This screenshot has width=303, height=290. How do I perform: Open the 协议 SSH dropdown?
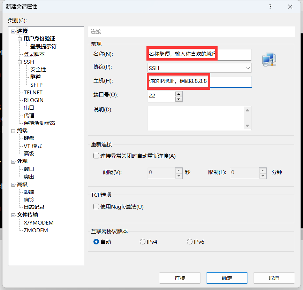[x=199, y=68]
